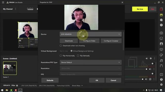Screen dimensions: 165x92
Task: Click the Virtual Background Settings gear
Action: tap(71, 51)
